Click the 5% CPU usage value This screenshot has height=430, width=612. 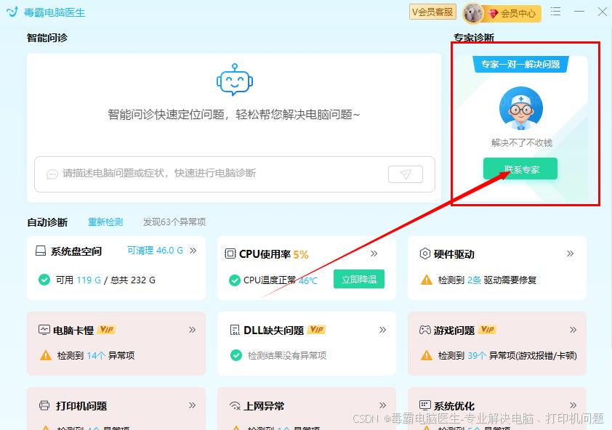pos(300,255)
